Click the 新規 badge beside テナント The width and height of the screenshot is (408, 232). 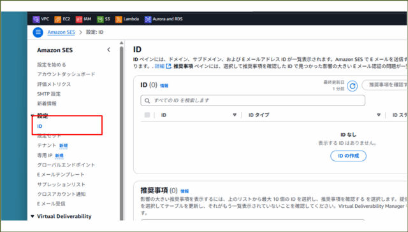[64, 146]
